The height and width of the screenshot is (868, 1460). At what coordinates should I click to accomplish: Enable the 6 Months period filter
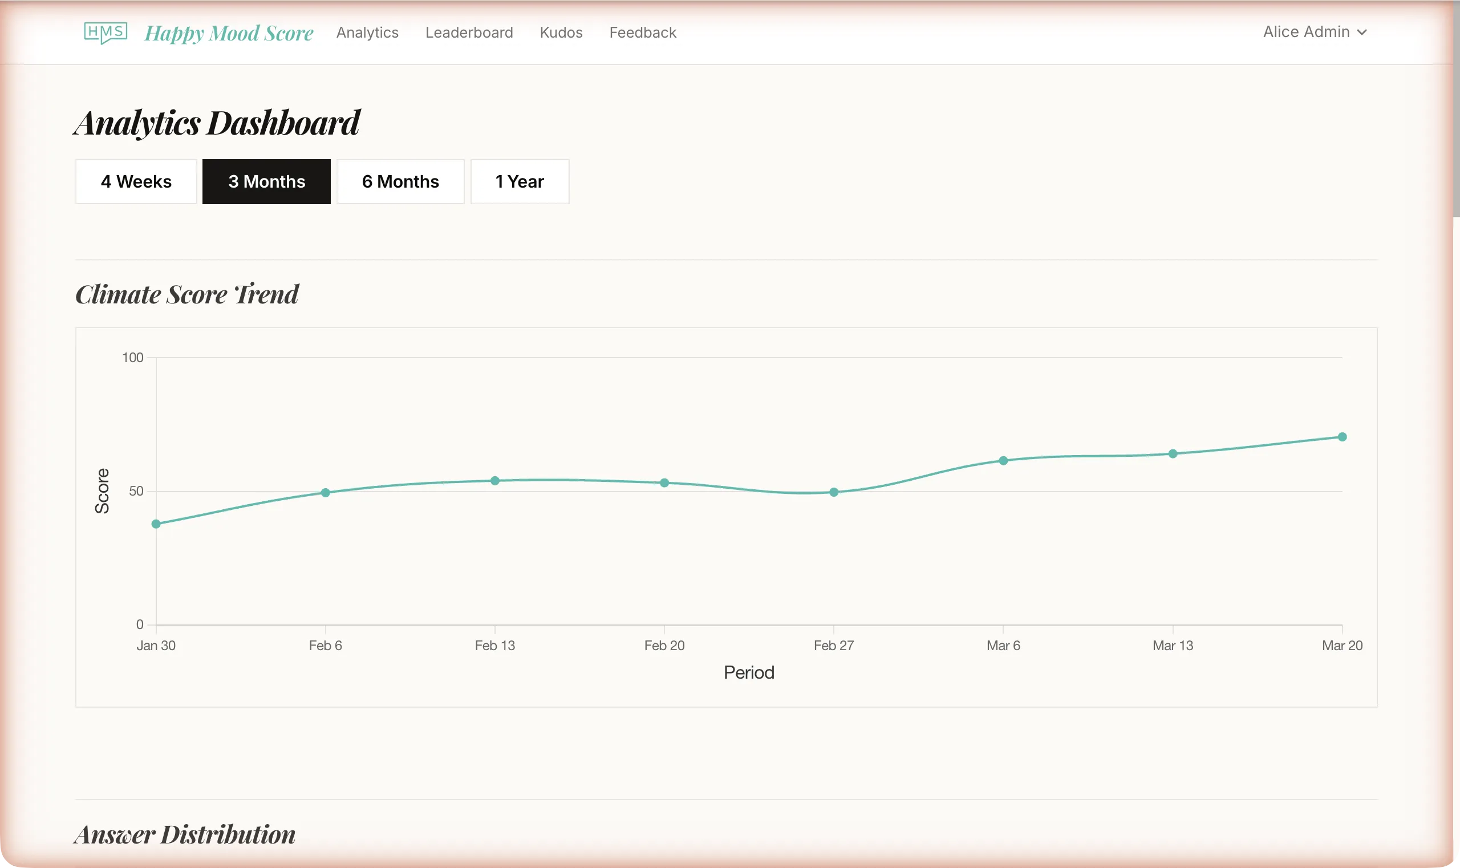point(400,181)
